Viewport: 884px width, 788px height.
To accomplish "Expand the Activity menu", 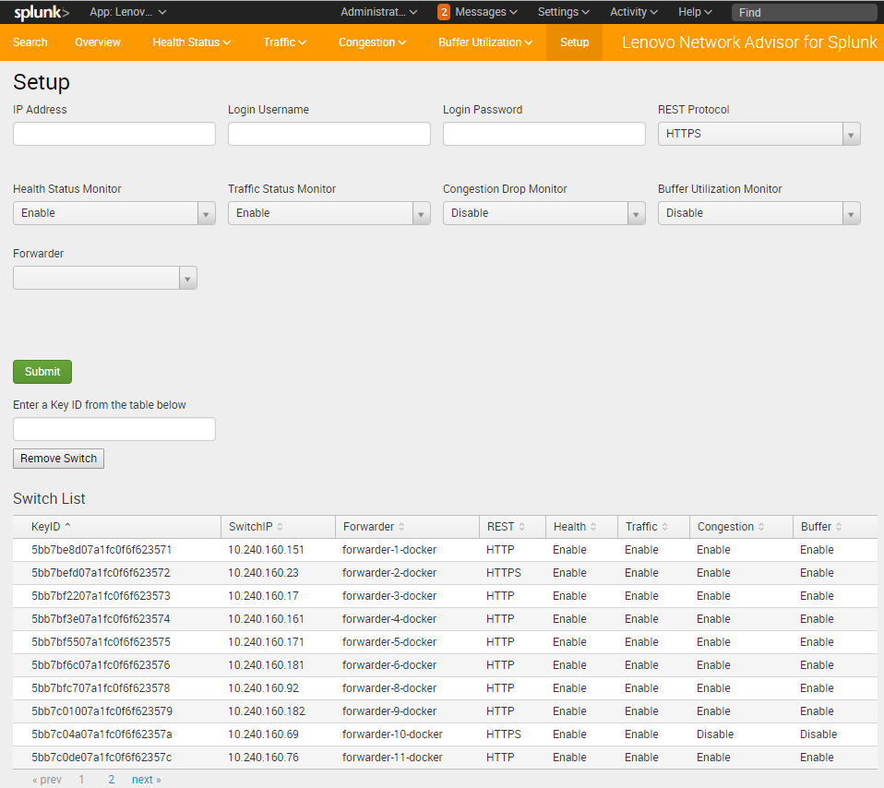I will tap(634, 12).
